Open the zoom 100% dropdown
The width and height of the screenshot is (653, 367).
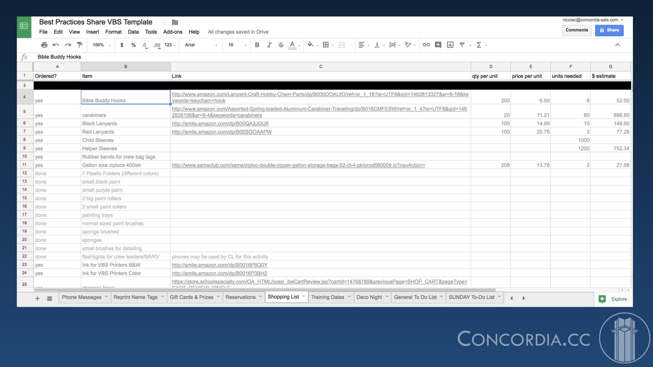pos(102,45)
